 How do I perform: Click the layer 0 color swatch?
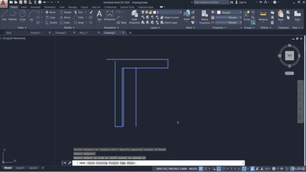[154, 12]
